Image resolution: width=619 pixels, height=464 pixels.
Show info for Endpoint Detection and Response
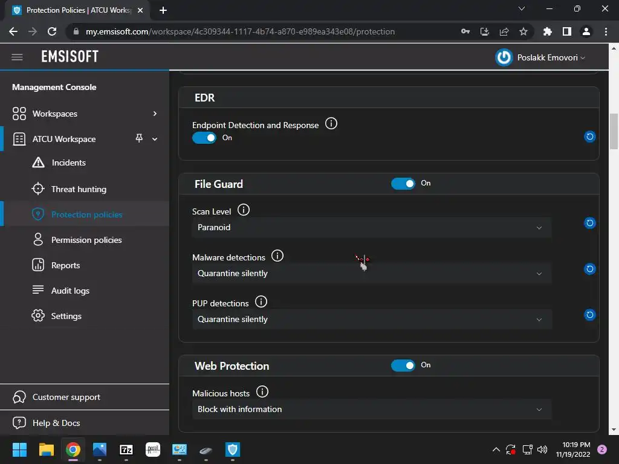click(x=331, y=123)
